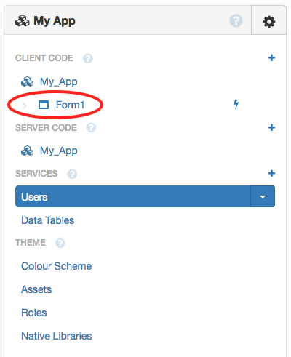
Task: Add a new client code item with plus
Action: pyautogui.click(x=271, y=57)
